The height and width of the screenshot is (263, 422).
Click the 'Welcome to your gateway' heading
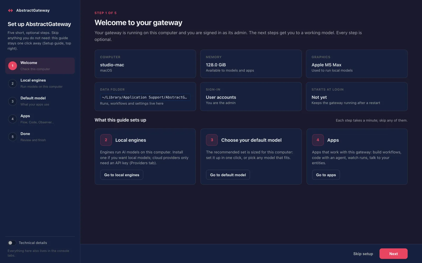(138, 23)
